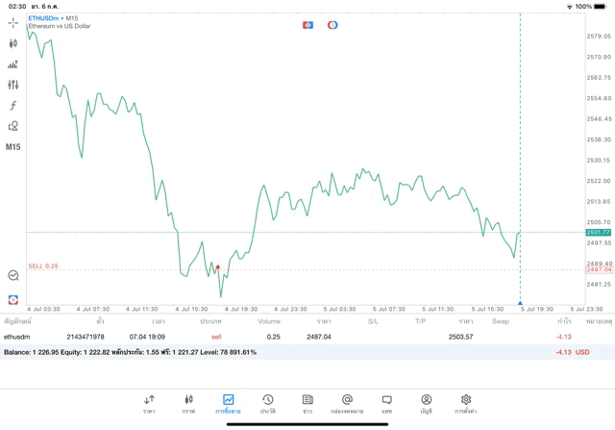Open the M15 timeframe selector

click(x=12, y=147)
